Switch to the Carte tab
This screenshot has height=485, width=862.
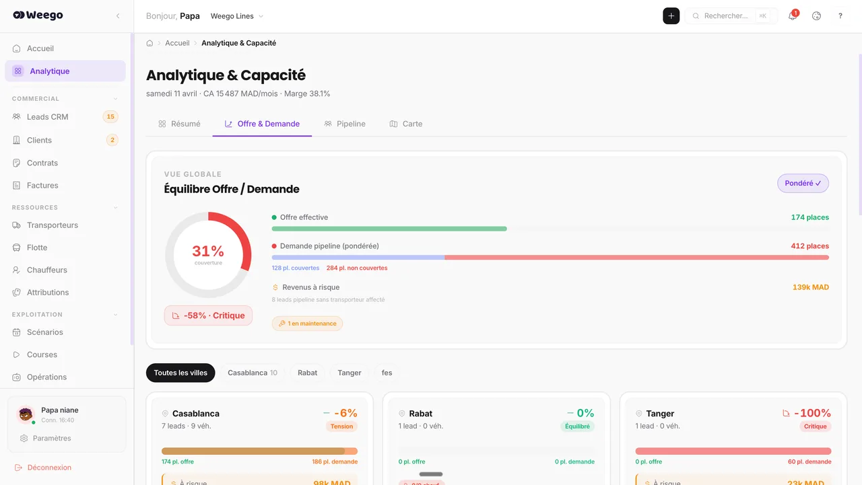(x=406, y=124)
